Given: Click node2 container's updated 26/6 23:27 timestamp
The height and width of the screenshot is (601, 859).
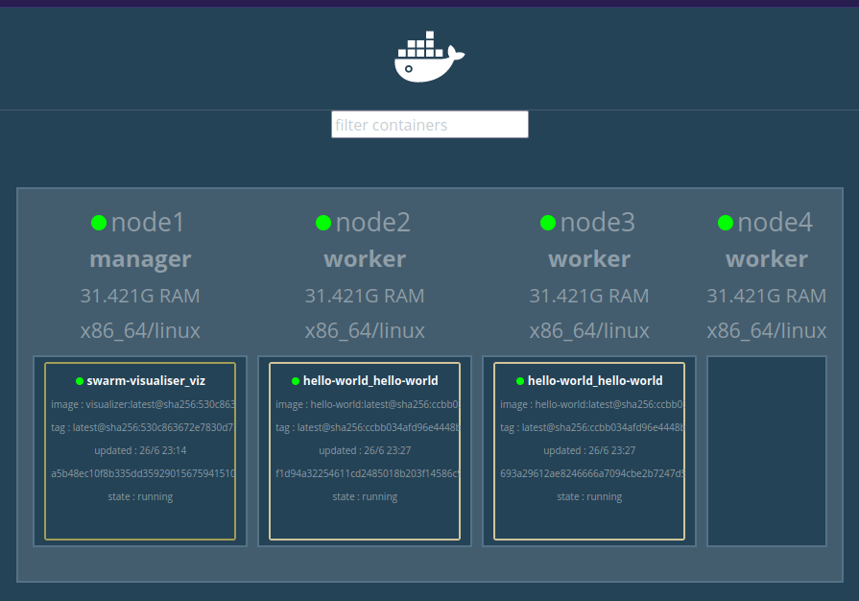Looking at the screenshot, I should [365, 450].
